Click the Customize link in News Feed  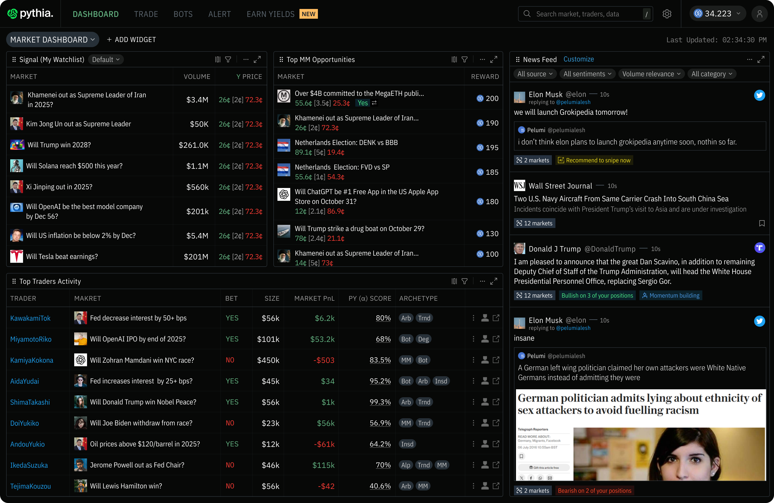578,59
